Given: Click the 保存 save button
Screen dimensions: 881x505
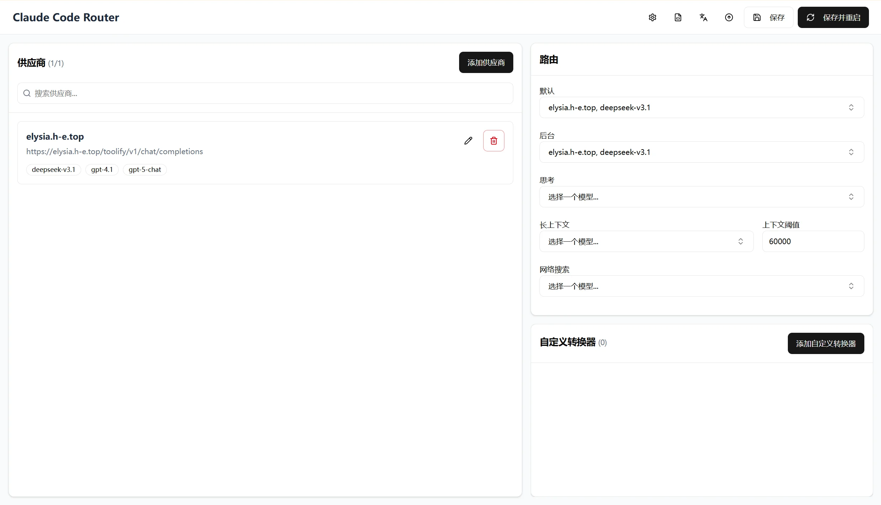Looking at the screenshot, I should click(x=768, y=17).
